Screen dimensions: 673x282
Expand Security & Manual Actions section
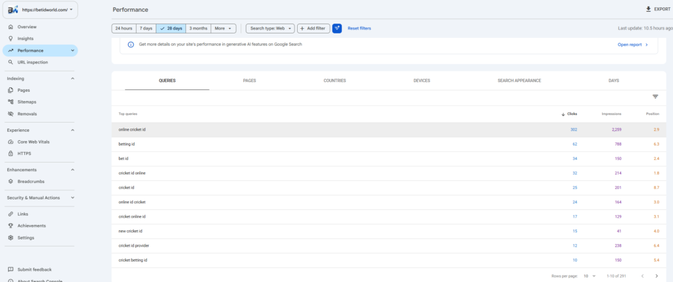tap(72, 198)
